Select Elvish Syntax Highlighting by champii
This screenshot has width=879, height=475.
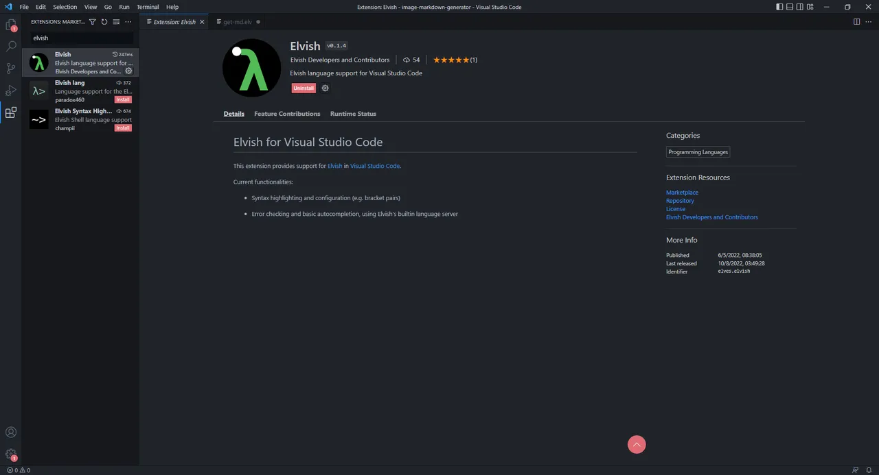(x=81, y=119)
